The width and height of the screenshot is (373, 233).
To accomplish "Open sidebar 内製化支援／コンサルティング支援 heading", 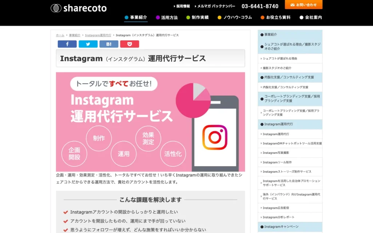I will tap(290, 77).
